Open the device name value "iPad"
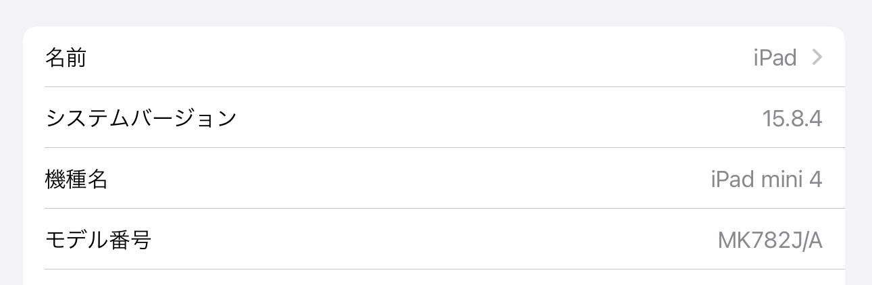 click(x=775, y=58)
